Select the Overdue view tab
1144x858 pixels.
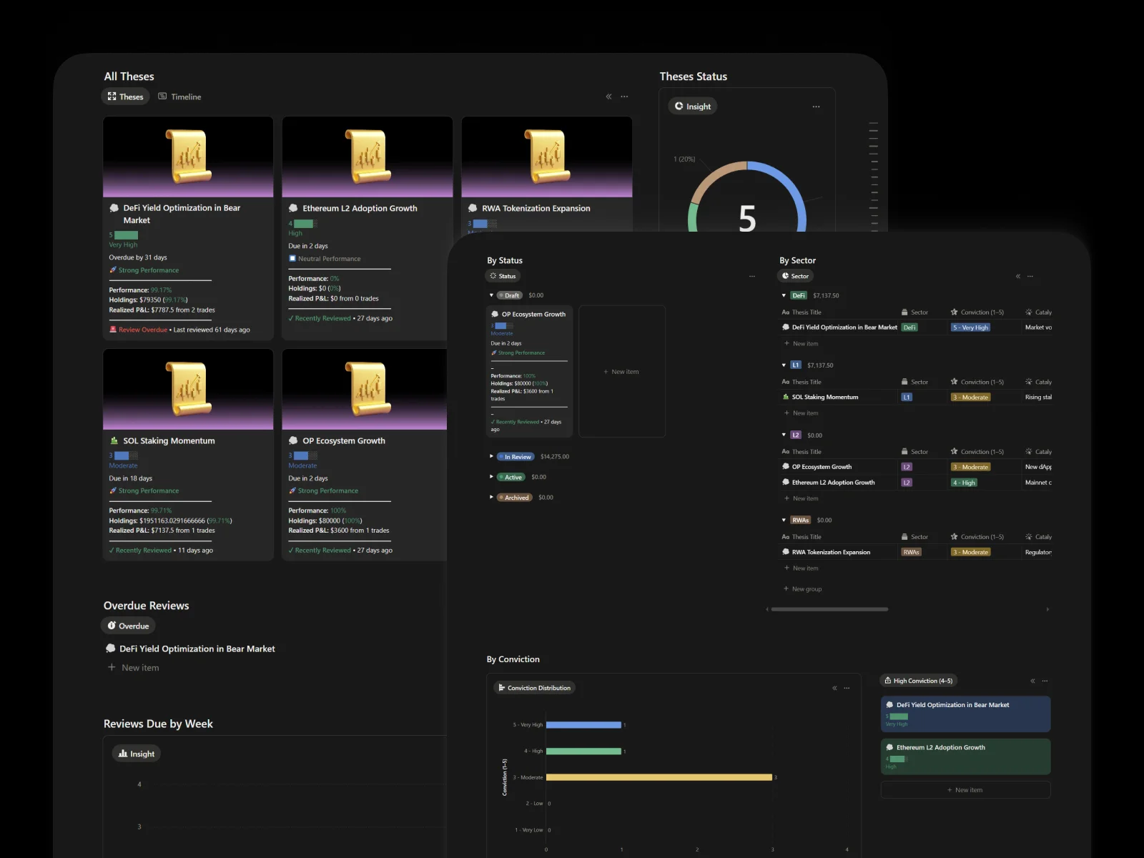129,626
